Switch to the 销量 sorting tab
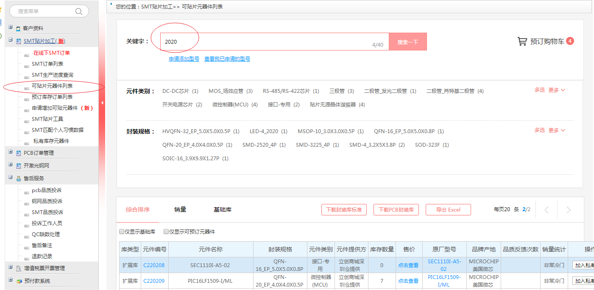Viewport: 594px width, 290px height. 180,209
